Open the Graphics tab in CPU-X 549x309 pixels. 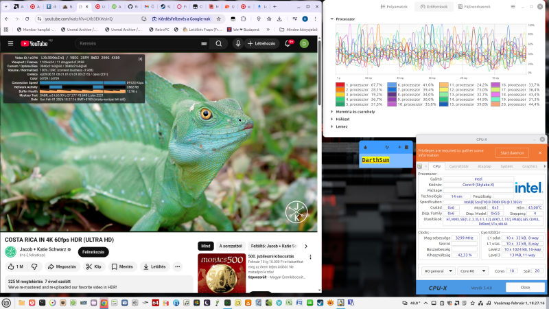coord(529,166)
